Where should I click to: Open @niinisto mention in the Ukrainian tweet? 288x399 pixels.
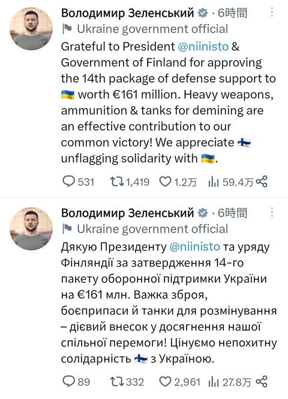[194, 247]
